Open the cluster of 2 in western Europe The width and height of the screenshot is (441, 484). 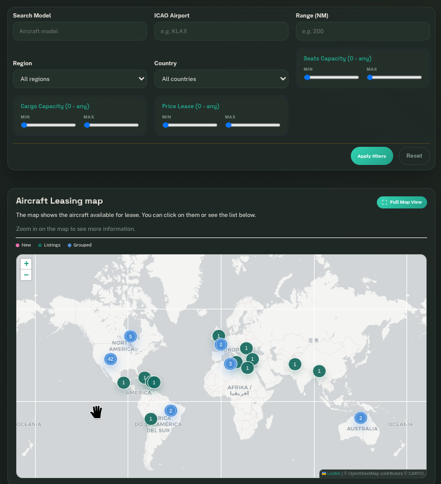pos(221,344)
